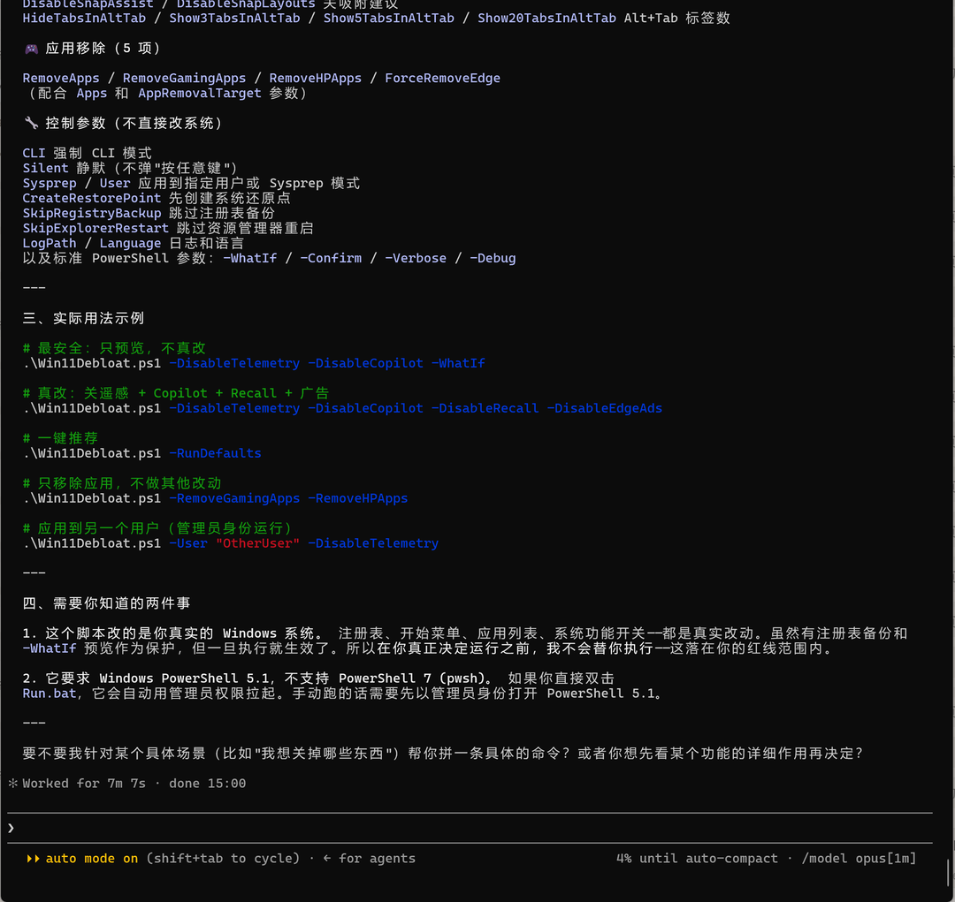
Task: Click the 'Silent' parameter line
Action: click(130, 168)
